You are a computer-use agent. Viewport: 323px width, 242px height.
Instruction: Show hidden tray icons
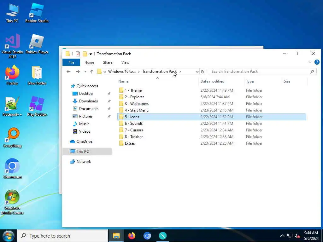click(282, 236)
